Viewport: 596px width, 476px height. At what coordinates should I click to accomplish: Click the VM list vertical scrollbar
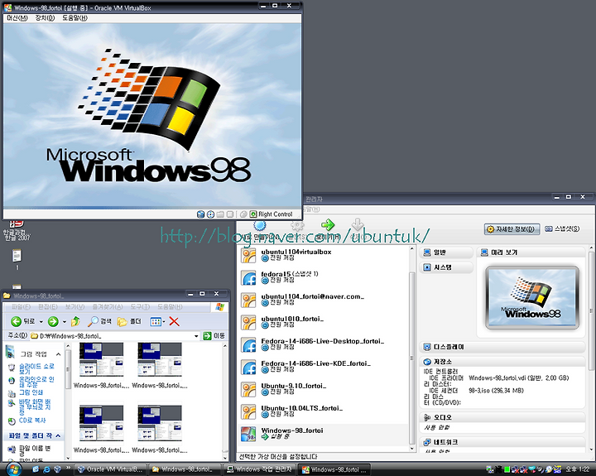tap(412, 348)
